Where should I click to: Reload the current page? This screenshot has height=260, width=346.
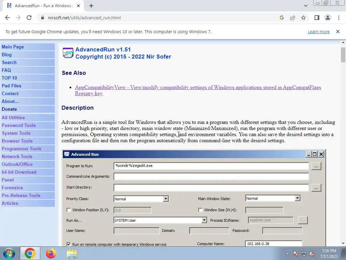[x=29, y=18]
